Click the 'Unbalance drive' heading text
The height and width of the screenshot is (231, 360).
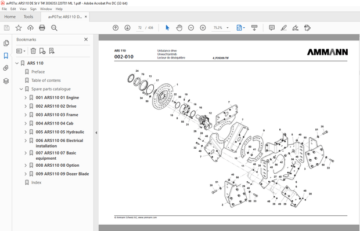[167, 50]
